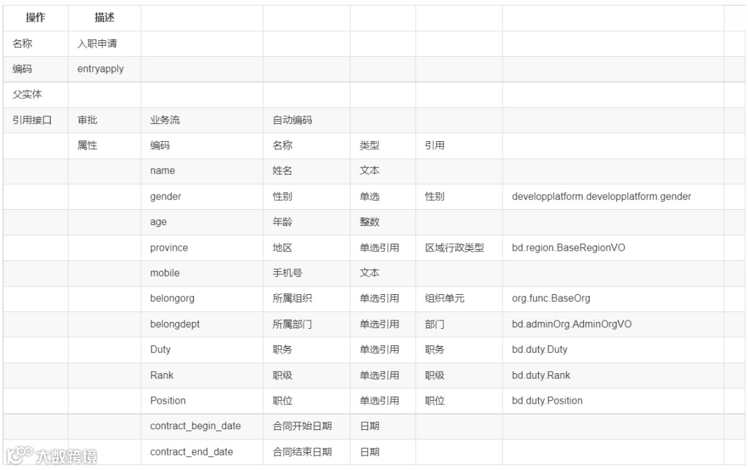Click the 引用 column label
Viewport: 748px width, 470px height.
(x=434, y=145)
